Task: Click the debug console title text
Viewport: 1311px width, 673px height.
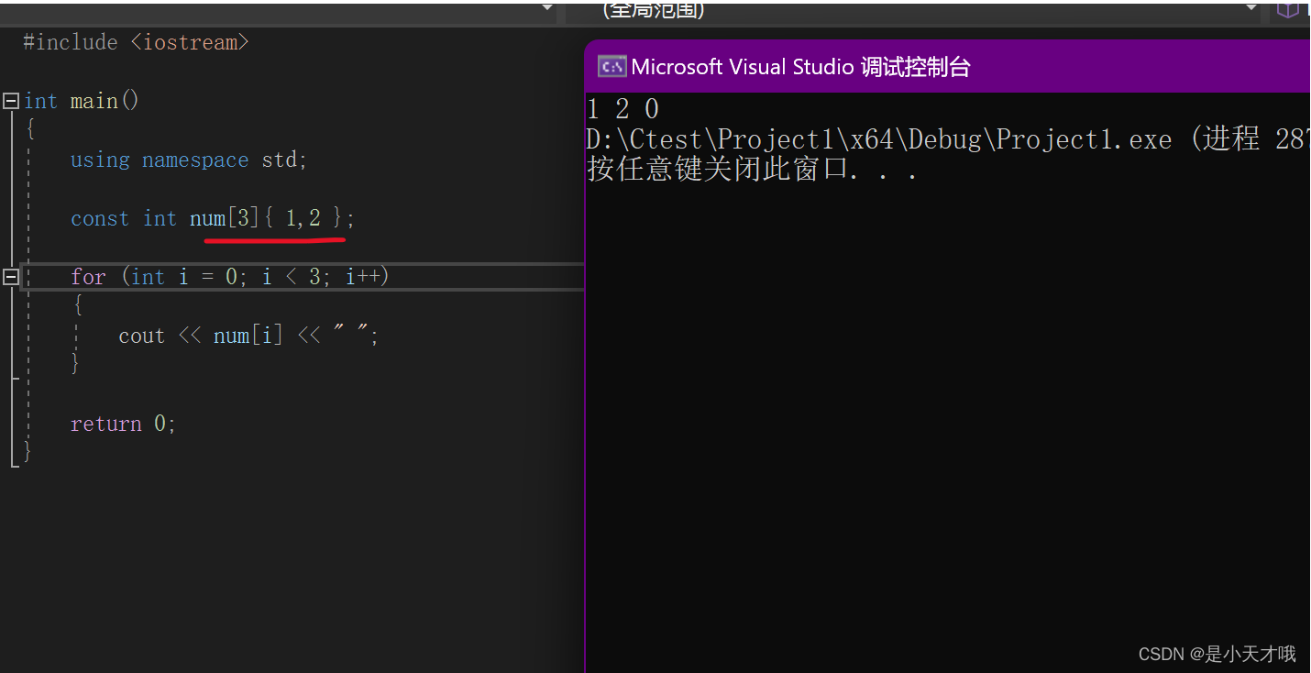Action: pyautogui.click(x=800, y=67)
